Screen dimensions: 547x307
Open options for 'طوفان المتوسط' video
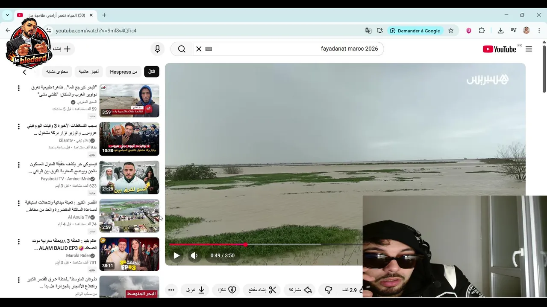point(18,280)
